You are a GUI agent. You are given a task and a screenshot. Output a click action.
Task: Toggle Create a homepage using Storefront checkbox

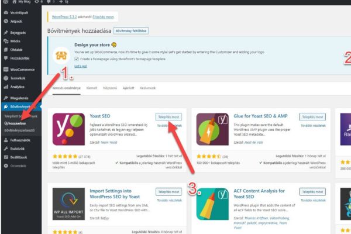(x=77, y=59)
